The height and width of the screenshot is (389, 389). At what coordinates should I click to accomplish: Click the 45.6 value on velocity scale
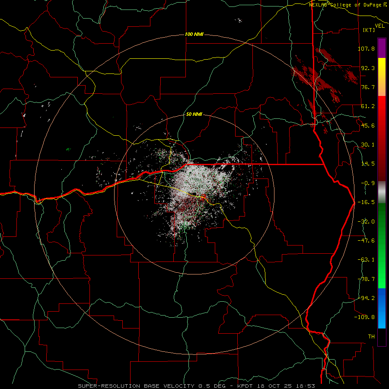[x=368, y=125]
